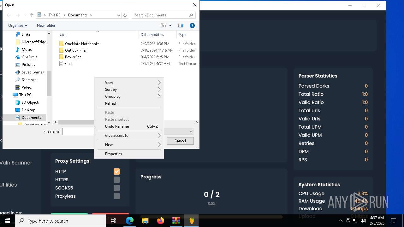Expand chevron after This PC in breadcrumb
The image size is (404, 227).
(x=65, y=15)
